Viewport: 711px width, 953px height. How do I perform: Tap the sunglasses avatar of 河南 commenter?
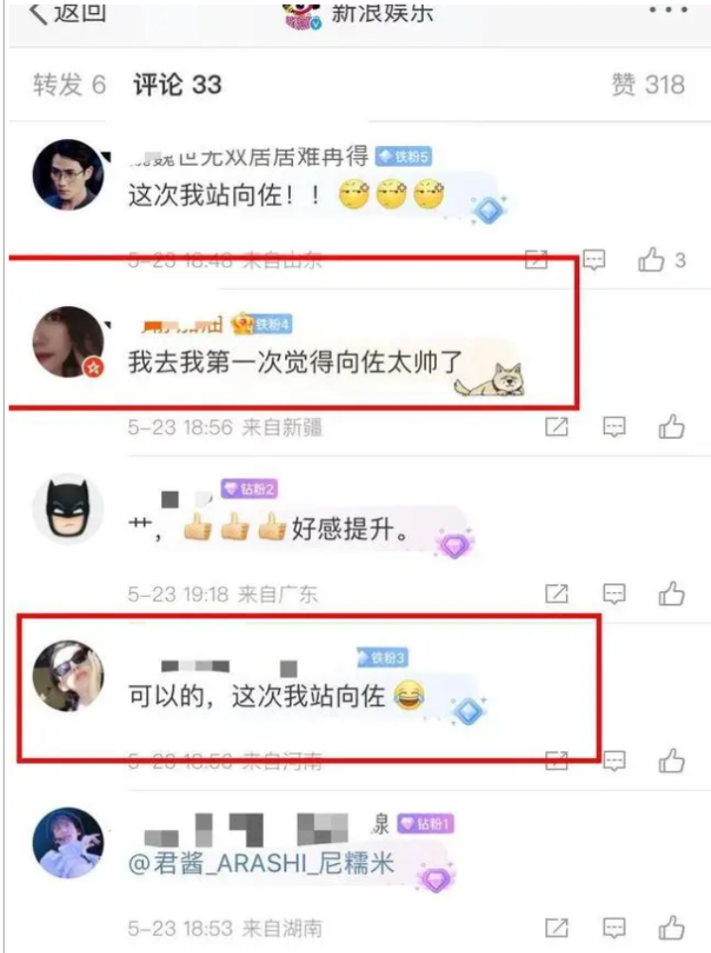tap(68, 675)
